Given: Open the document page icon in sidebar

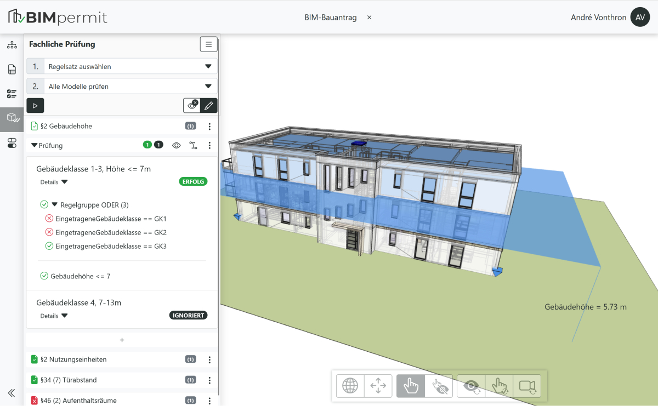Looking at the screenshot, I should pos(12,70).
